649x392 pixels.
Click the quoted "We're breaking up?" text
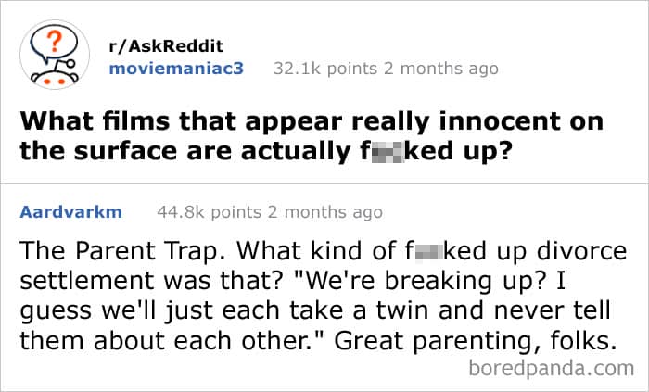click(x=464, y=282)
